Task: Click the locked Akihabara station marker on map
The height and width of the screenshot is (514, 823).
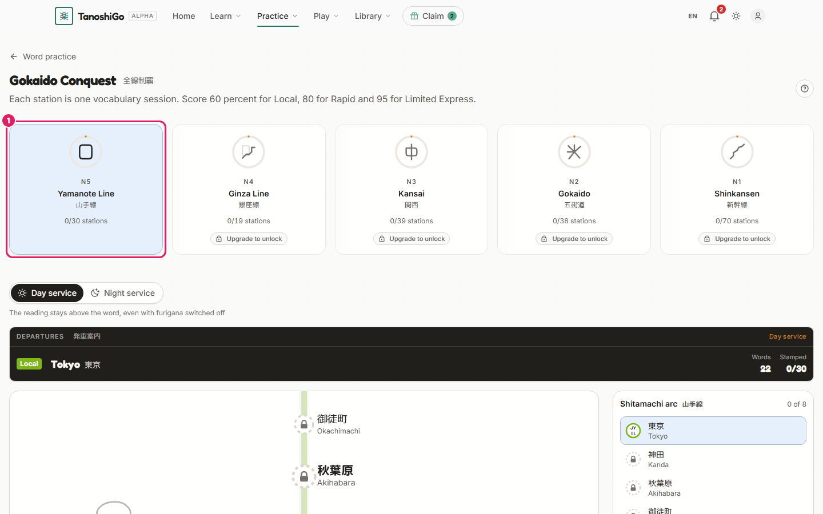Action: (304, 476)
